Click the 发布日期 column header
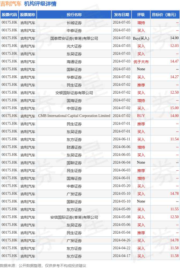The height and width of the screenshot is (268, 180). [122, 15]
